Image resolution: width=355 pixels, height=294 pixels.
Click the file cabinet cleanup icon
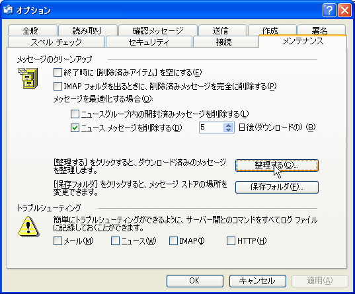[x=28, y=78]
